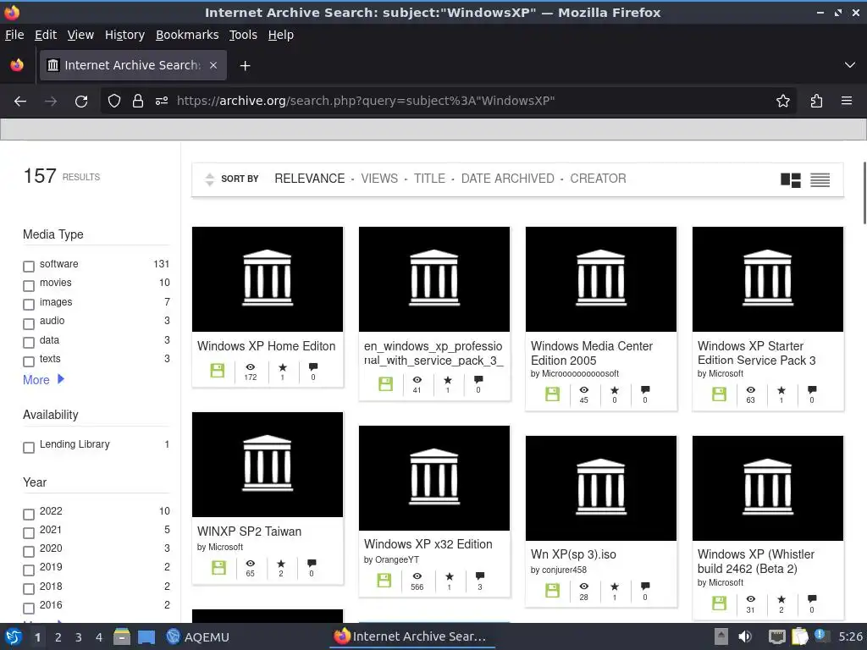The image size is (867, 650).
Task: Filter results by year 2019
Action: 29,570
